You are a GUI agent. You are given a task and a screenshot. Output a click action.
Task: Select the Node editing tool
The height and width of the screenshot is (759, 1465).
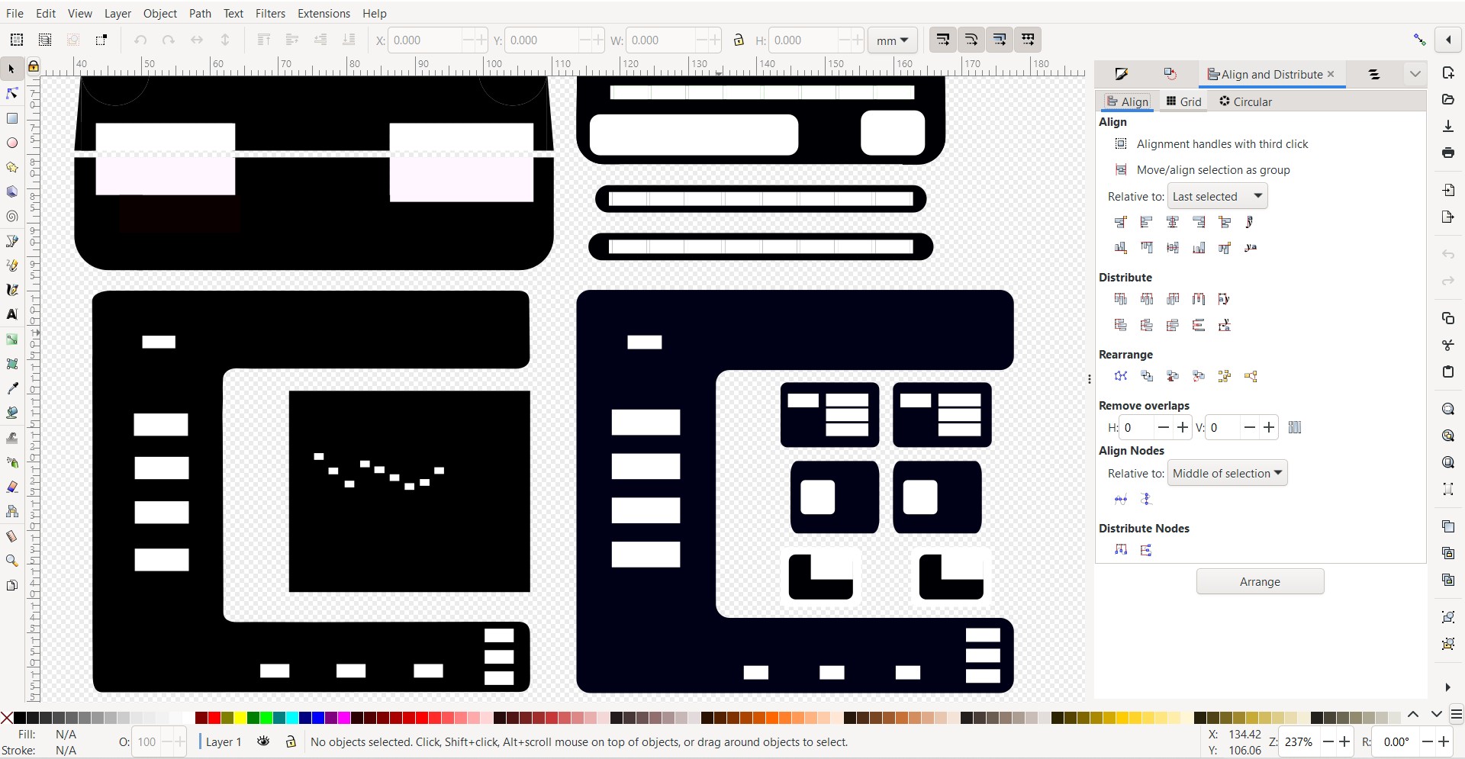[11, 94]
